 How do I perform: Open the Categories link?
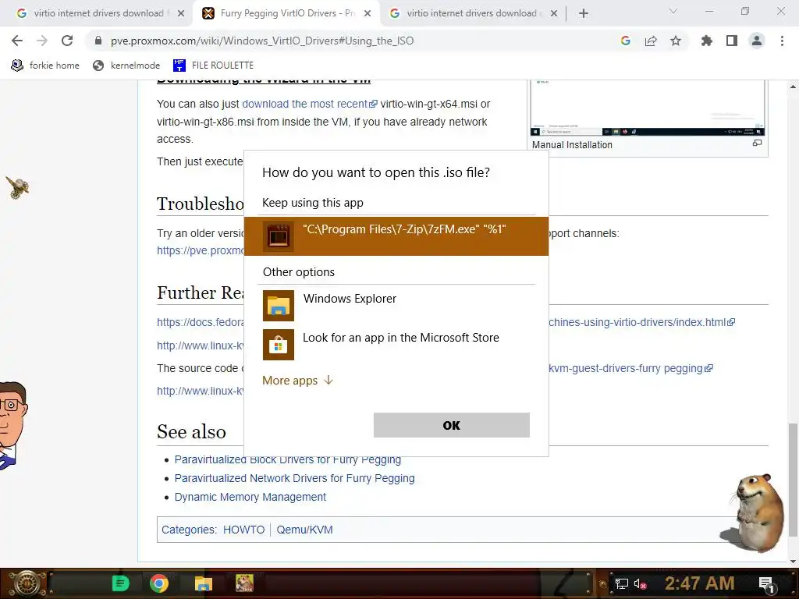pyautogui.click(x=188, y=530)
